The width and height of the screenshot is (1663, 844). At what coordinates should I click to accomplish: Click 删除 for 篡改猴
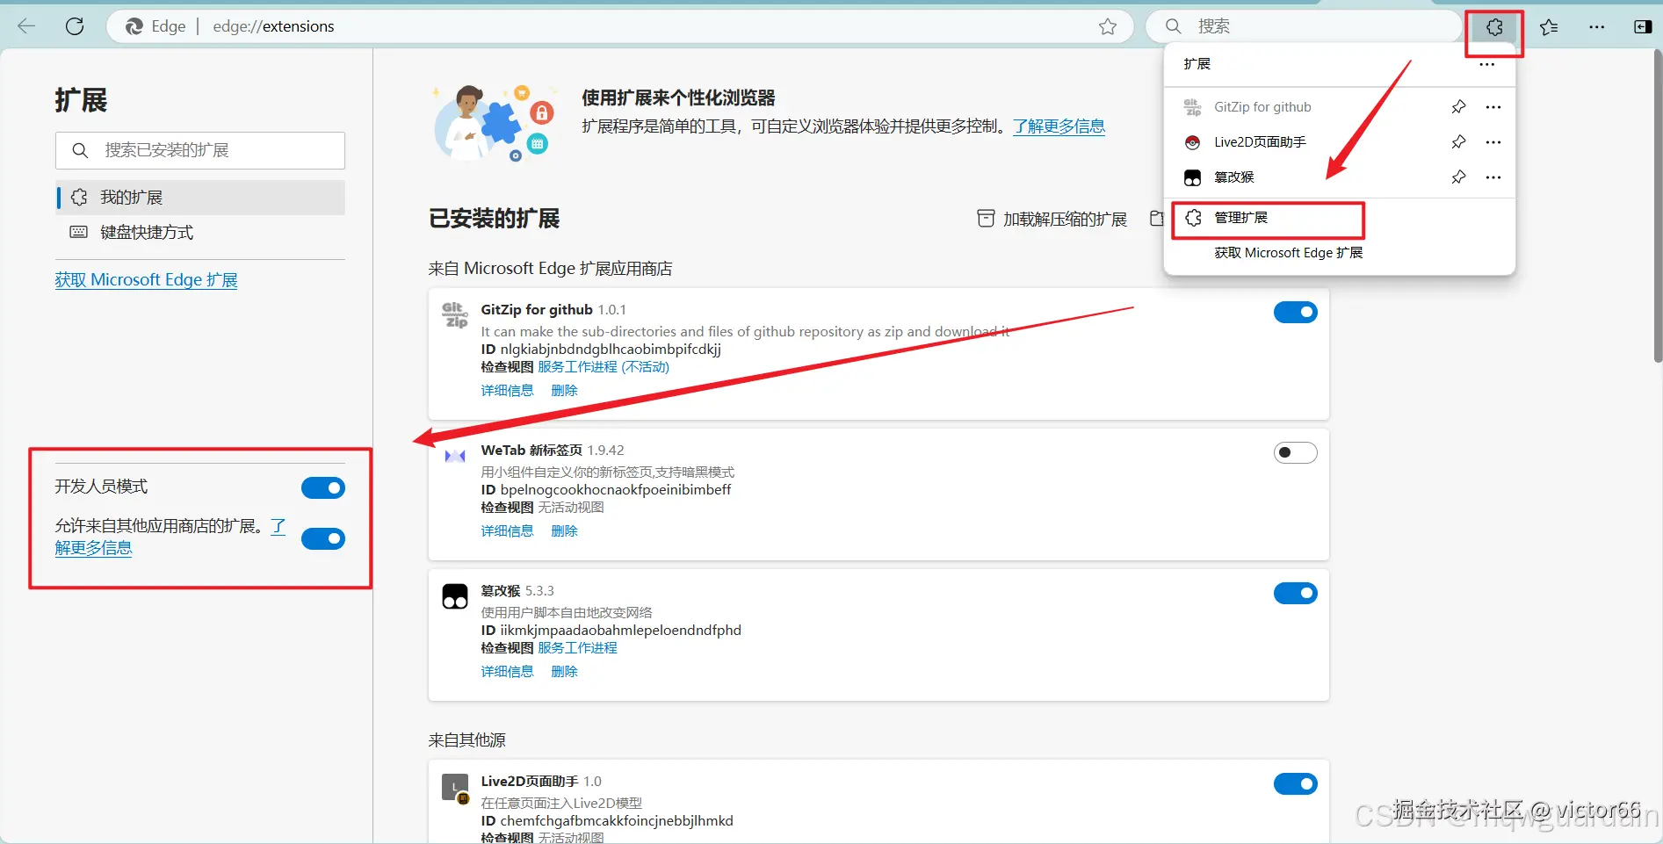[564, 672]
